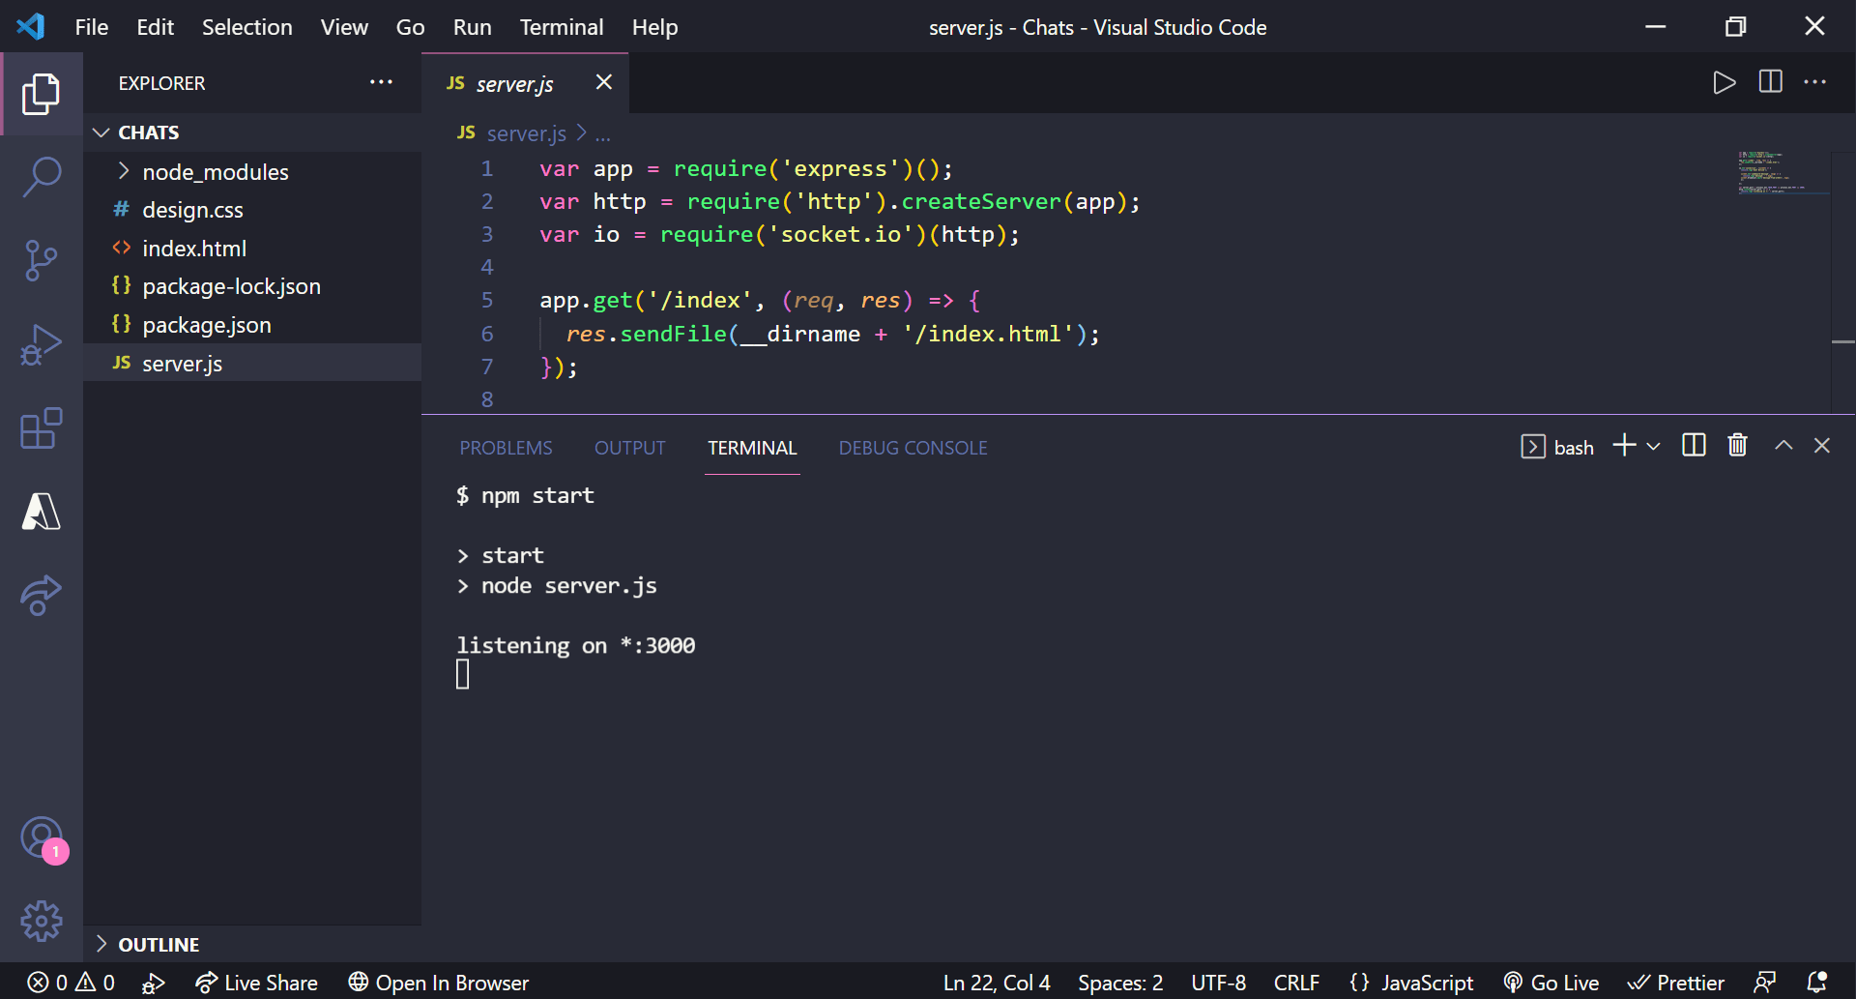Start Go Live server
1856x999 pixels.
click(x=1551, y=983)
